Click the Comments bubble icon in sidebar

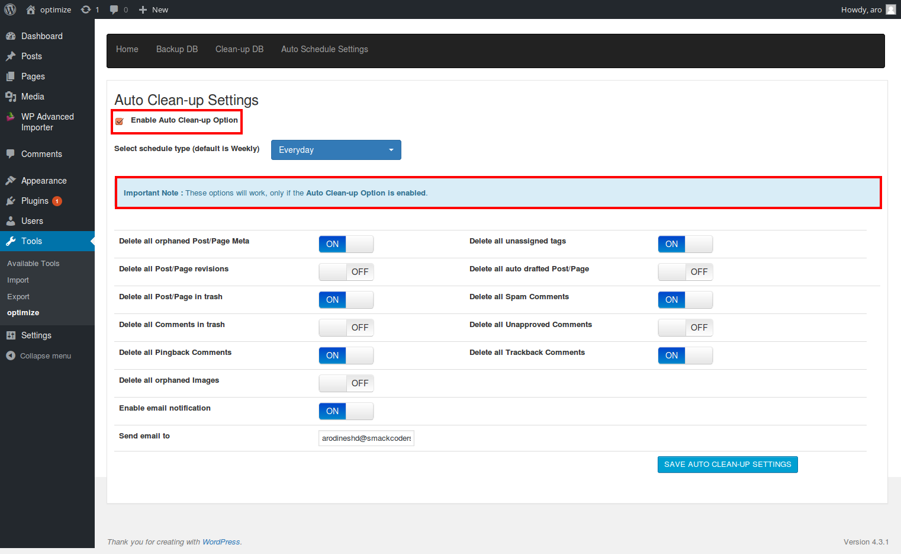coord(11,154)
